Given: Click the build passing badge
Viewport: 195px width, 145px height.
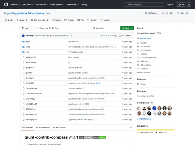Looking at the screenshot, I should click(x=99, y=137).
